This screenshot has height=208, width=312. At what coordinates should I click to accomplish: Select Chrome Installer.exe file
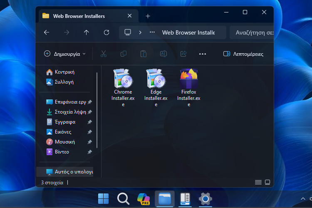123,88
